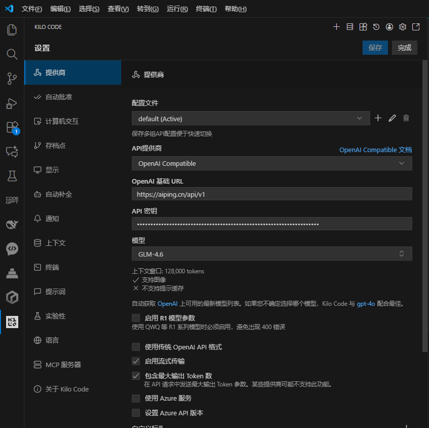
Task: Select the 自动补全 settings tab
Action: tap(73, 194)
